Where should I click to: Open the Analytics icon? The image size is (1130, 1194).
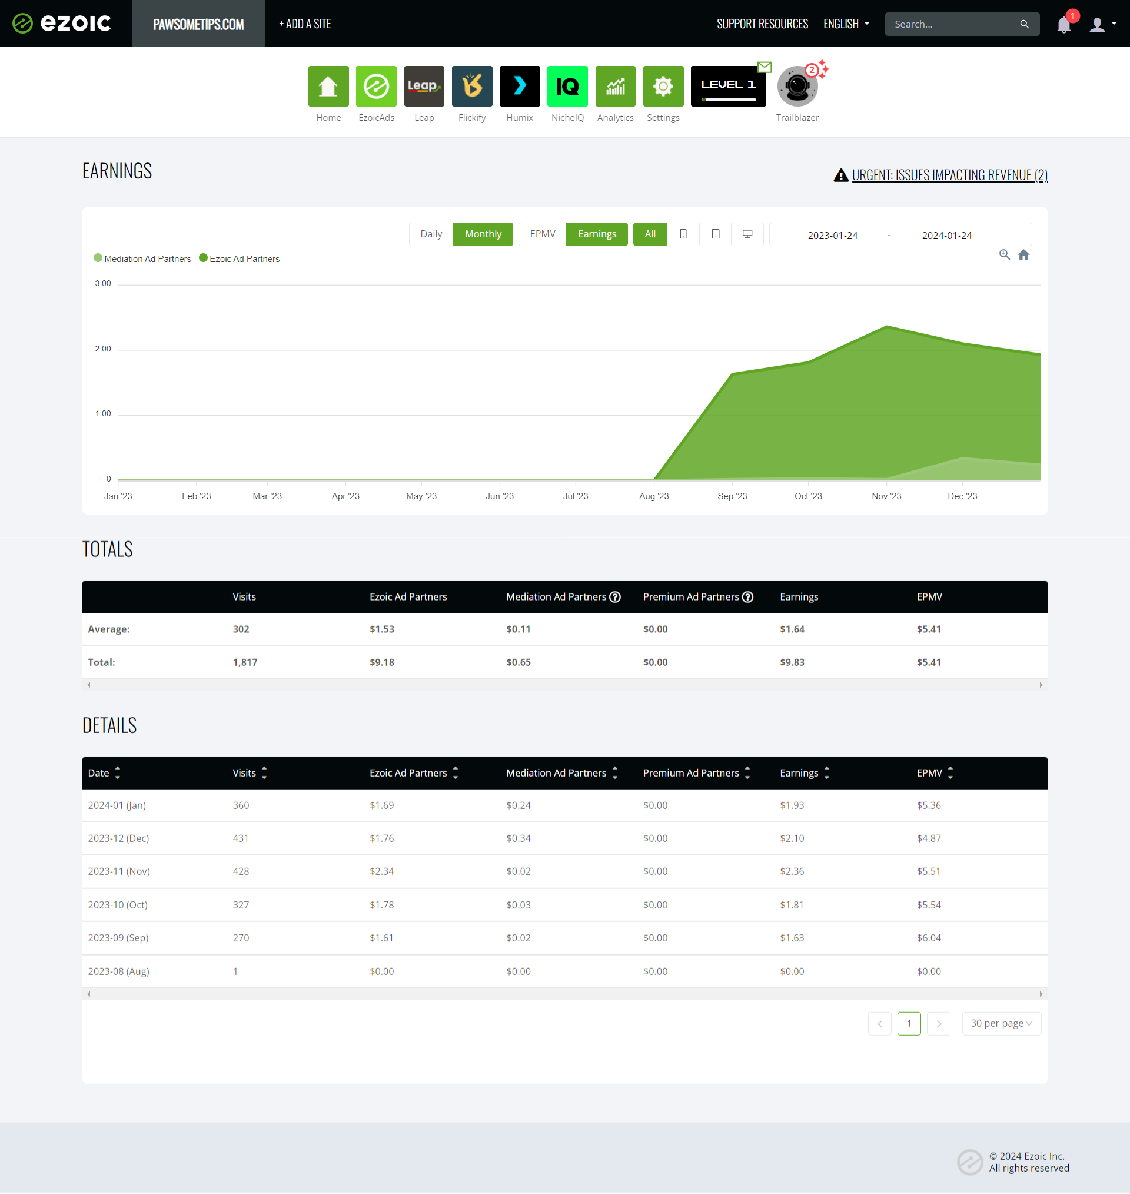(615, 86)
